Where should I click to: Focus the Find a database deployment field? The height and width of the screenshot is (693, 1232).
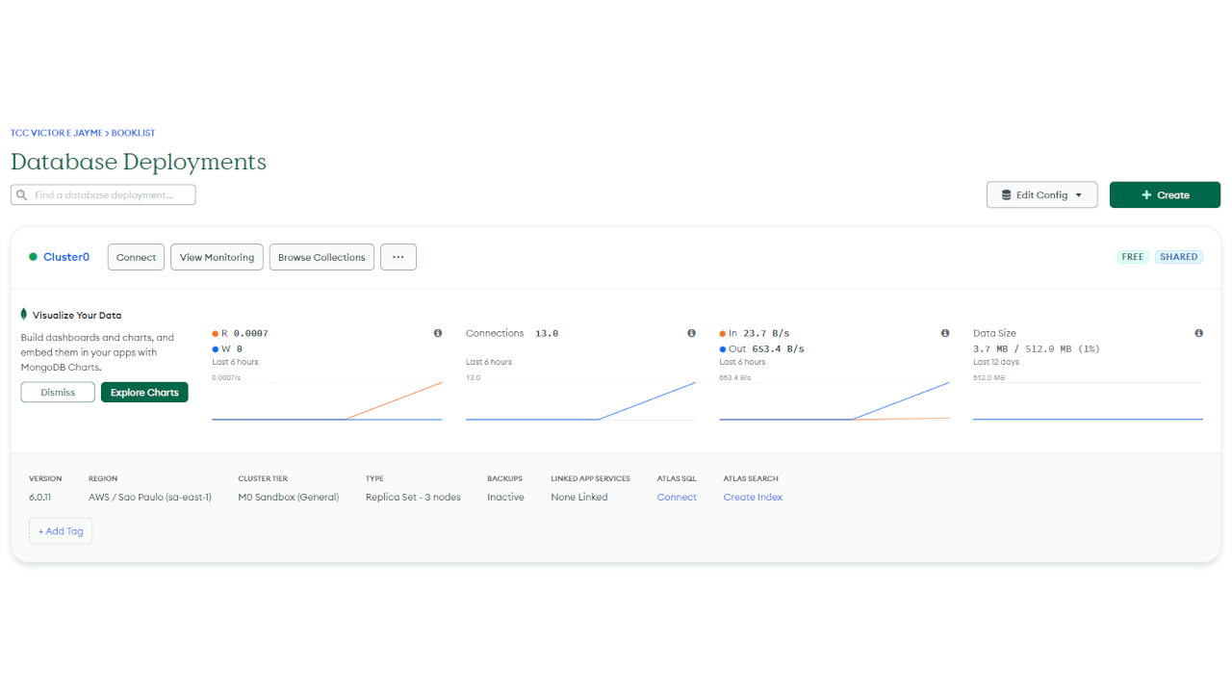pyautogui.click(x=111, y=195)
